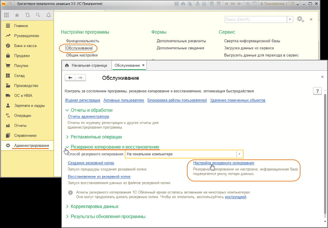Open the Начальная страница home tab
328x228 pixels.
(87, 65)
